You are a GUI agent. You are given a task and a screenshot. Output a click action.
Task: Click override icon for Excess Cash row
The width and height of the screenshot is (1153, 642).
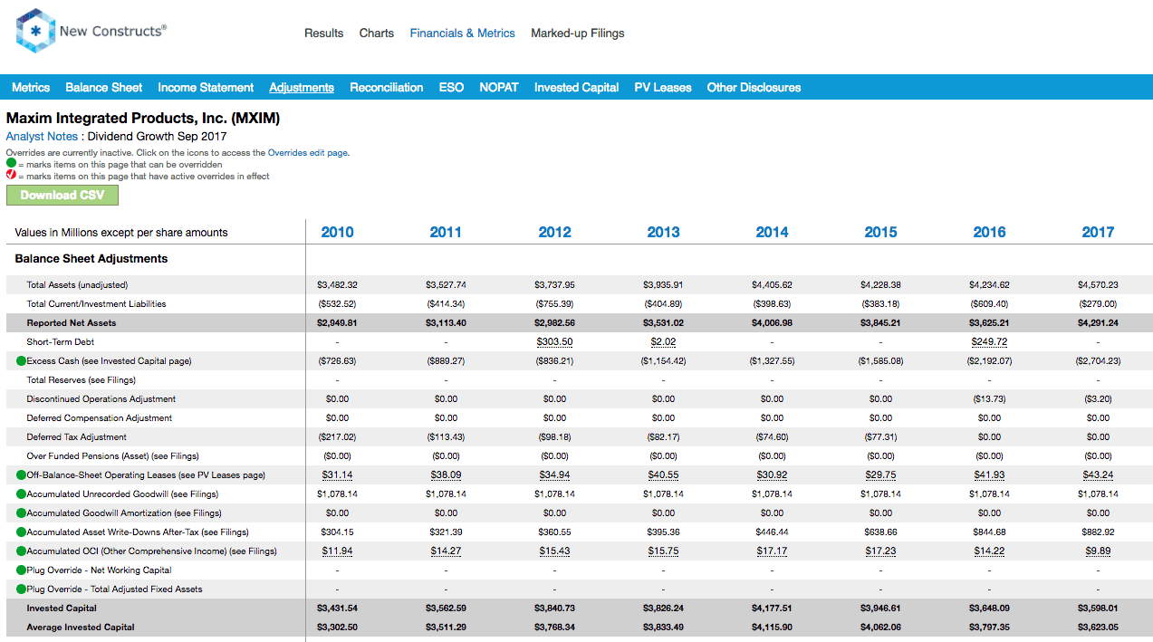(21, 361)
